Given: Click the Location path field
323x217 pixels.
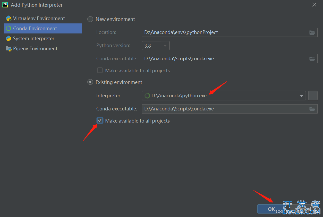Looking at the screenshot, I should 229,32.
